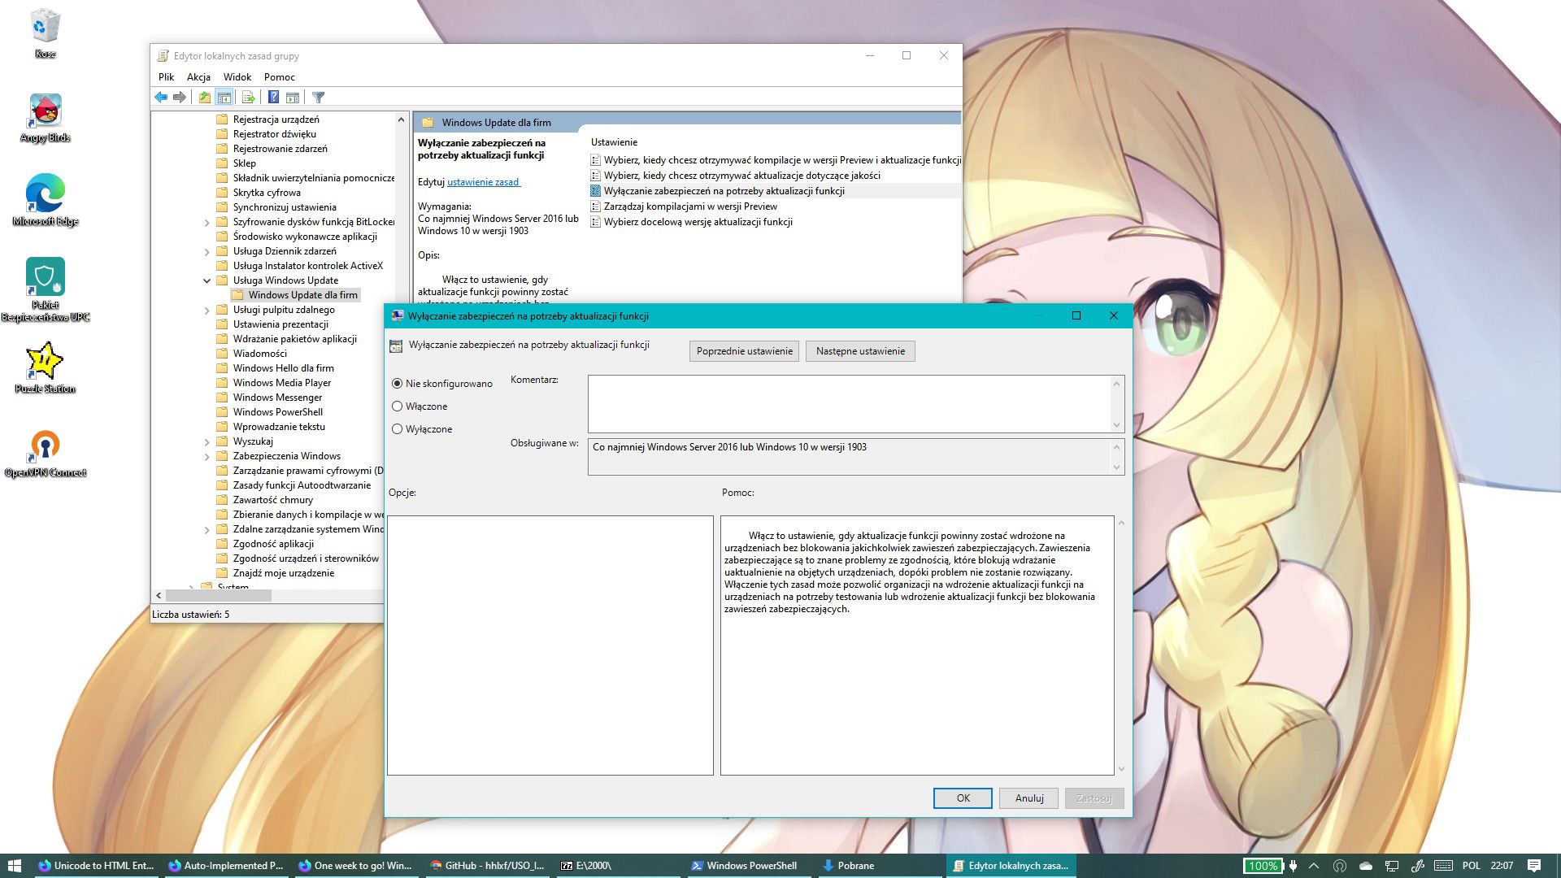This screenshot has width=1561, height=878.
Task: Click the Export list toolbar icon
Action: coord(249,98)
